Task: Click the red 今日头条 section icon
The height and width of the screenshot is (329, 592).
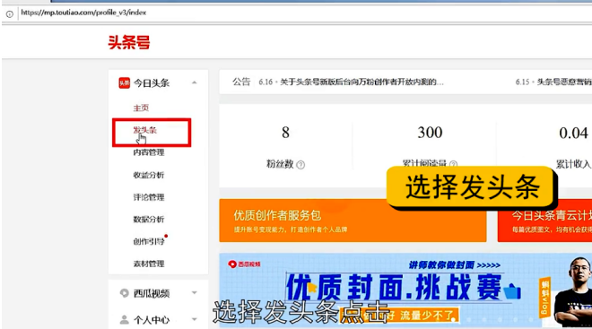Action: coord(124,82)
